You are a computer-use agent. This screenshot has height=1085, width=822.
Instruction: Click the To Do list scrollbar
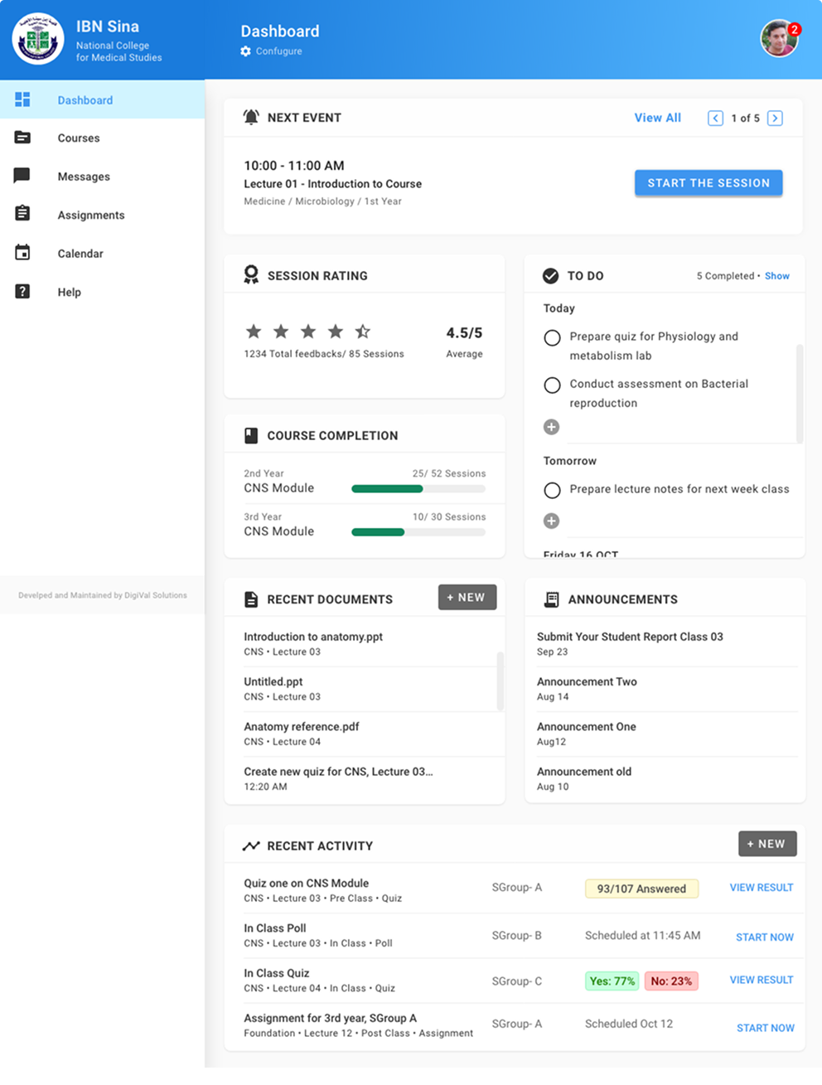tap(800, 394)
